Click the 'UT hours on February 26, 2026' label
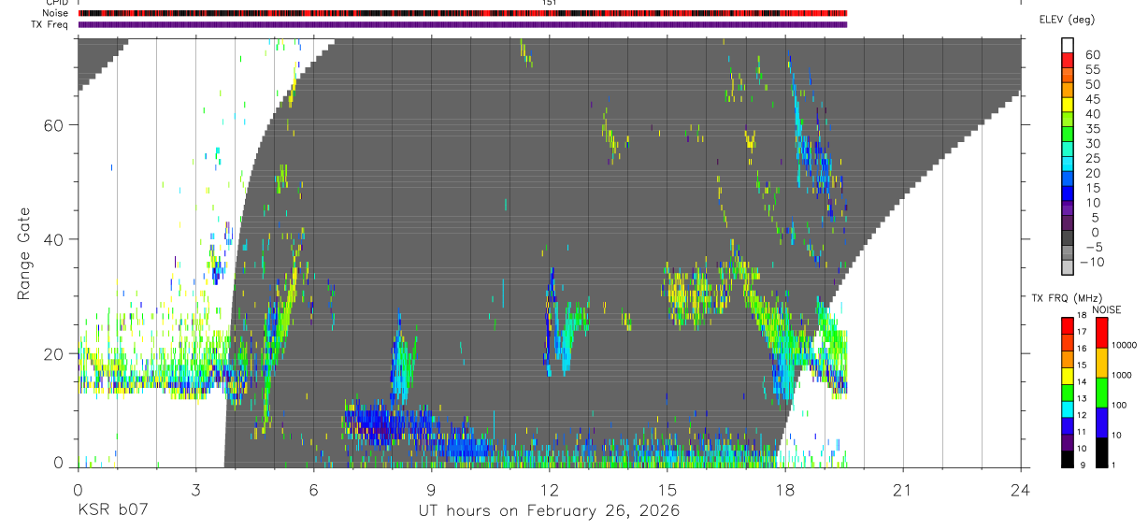The width and height of the screenshot is (1148, 530). [x=549, y=511]
